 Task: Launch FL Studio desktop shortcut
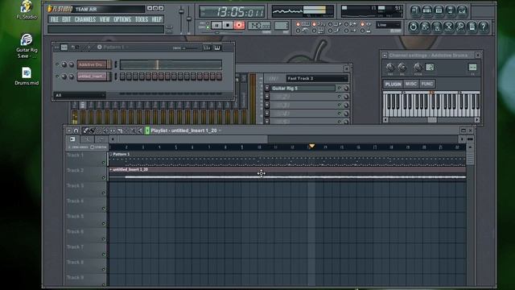coord(27,10)
